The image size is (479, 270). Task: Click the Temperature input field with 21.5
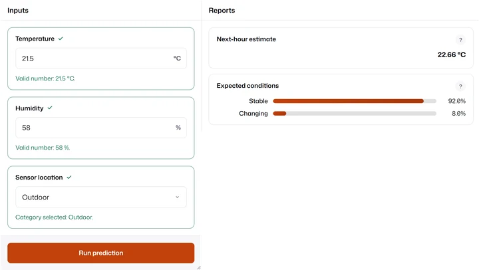[x=101, y=58]
